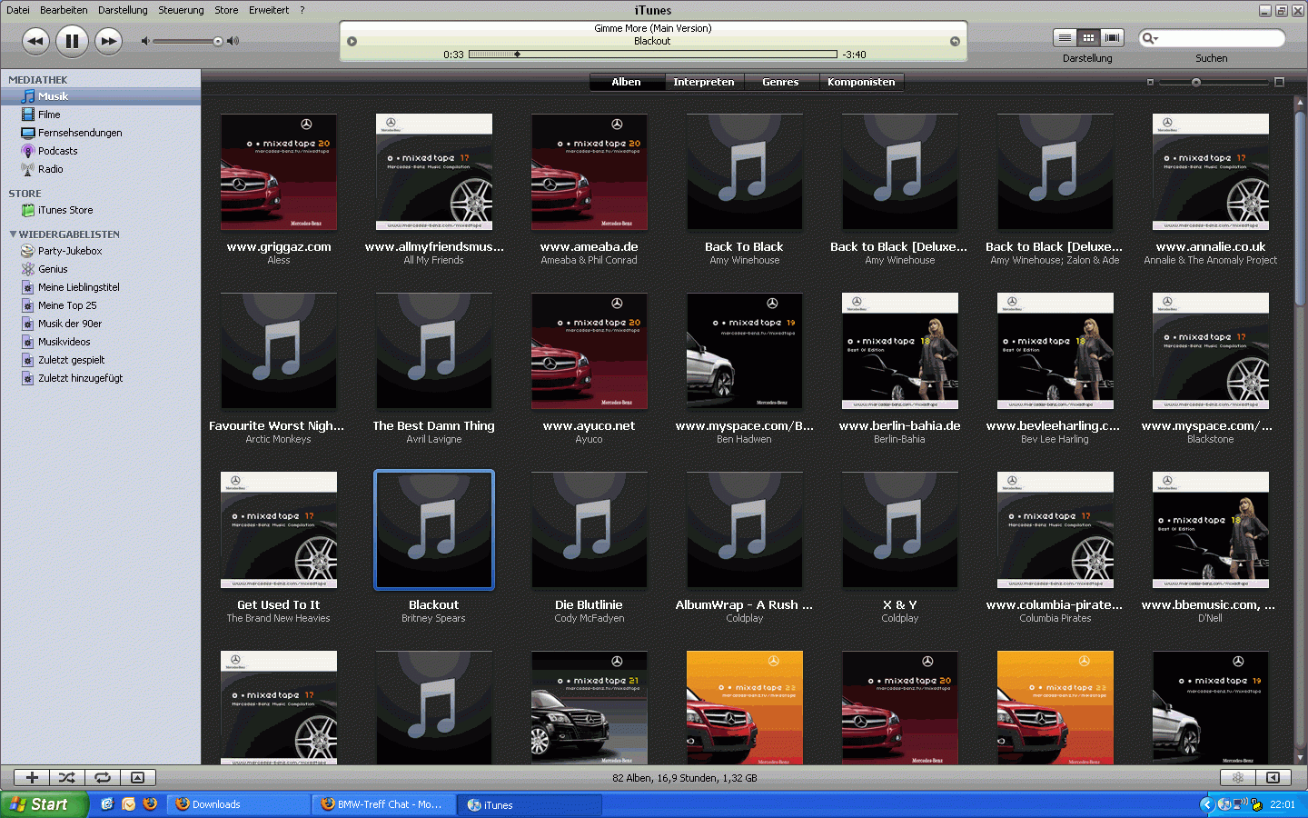The image size is (1308, 818).
Task: Select the Party-Jukebox playlist
Action: pos(70,251)
